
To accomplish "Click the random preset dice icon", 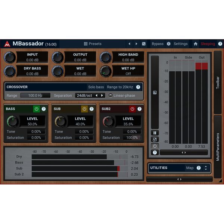I will coord(144,44).
